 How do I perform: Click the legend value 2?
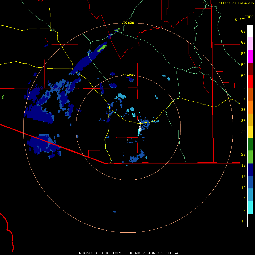(245, 210)
